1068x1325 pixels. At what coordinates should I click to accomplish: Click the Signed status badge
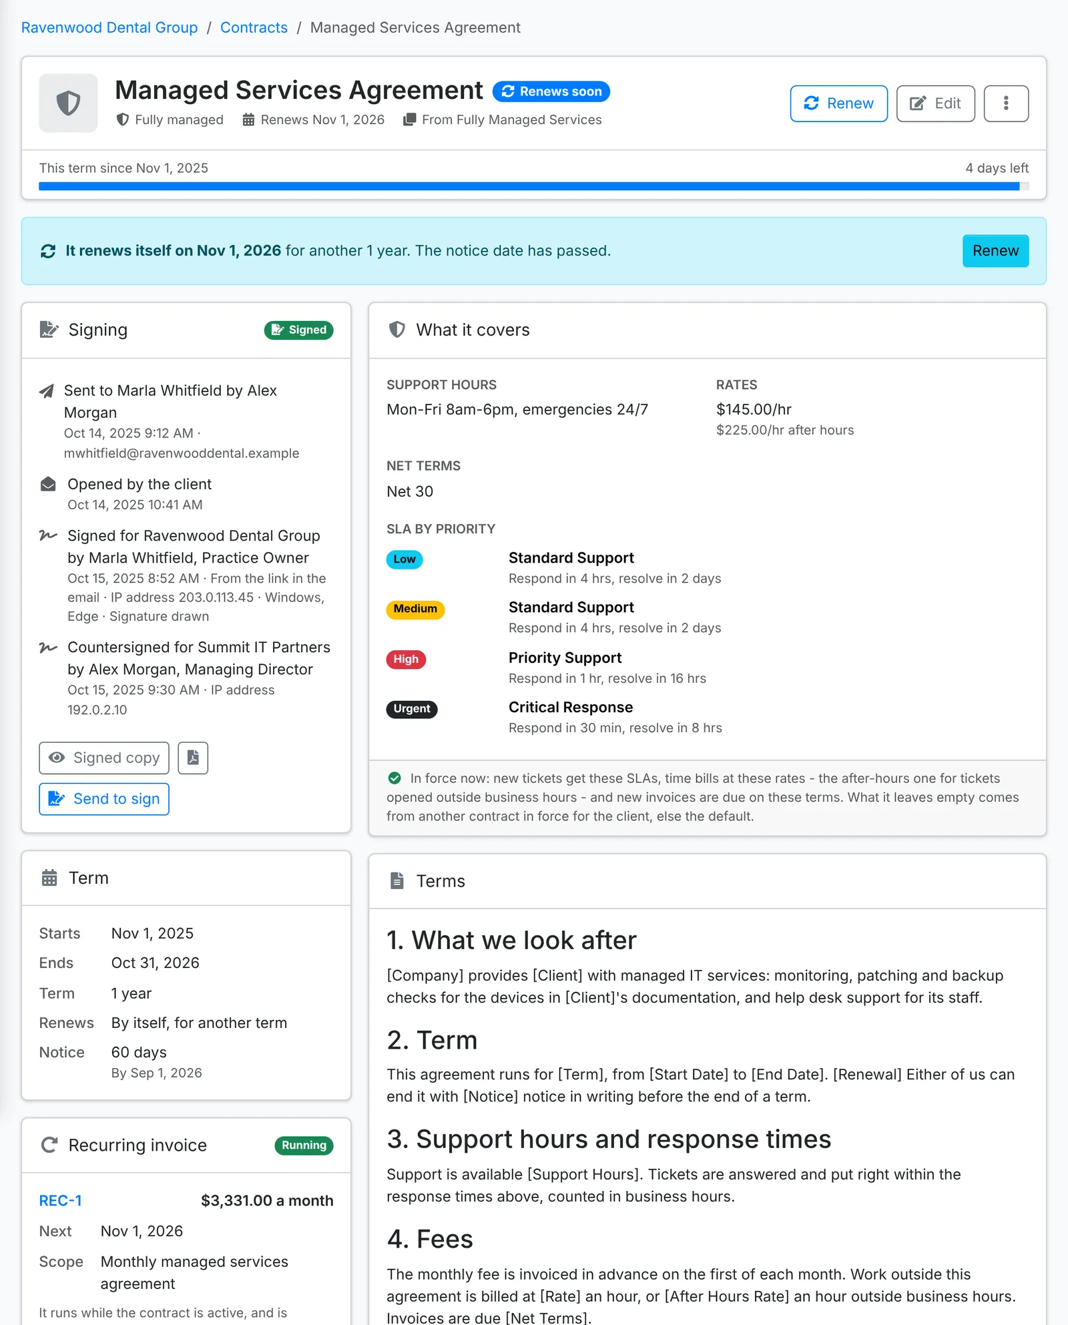[x=298, y=330]
